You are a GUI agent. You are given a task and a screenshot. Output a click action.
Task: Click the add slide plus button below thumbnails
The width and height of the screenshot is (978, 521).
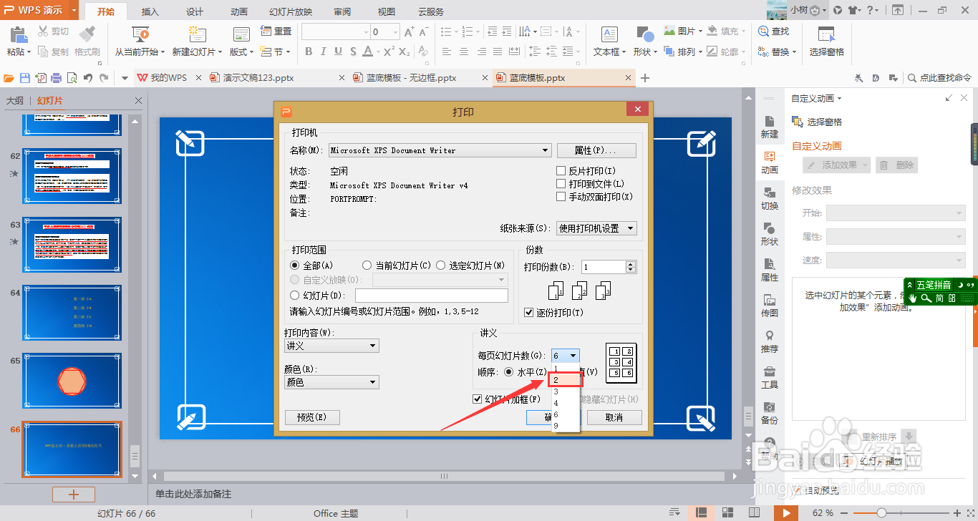pos(72,495)
